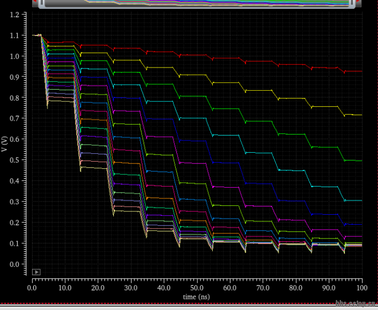Click the middle of the overview waveform strip
Screen dimensions: 378x310
pyautogui.click(x=197, y=3)
